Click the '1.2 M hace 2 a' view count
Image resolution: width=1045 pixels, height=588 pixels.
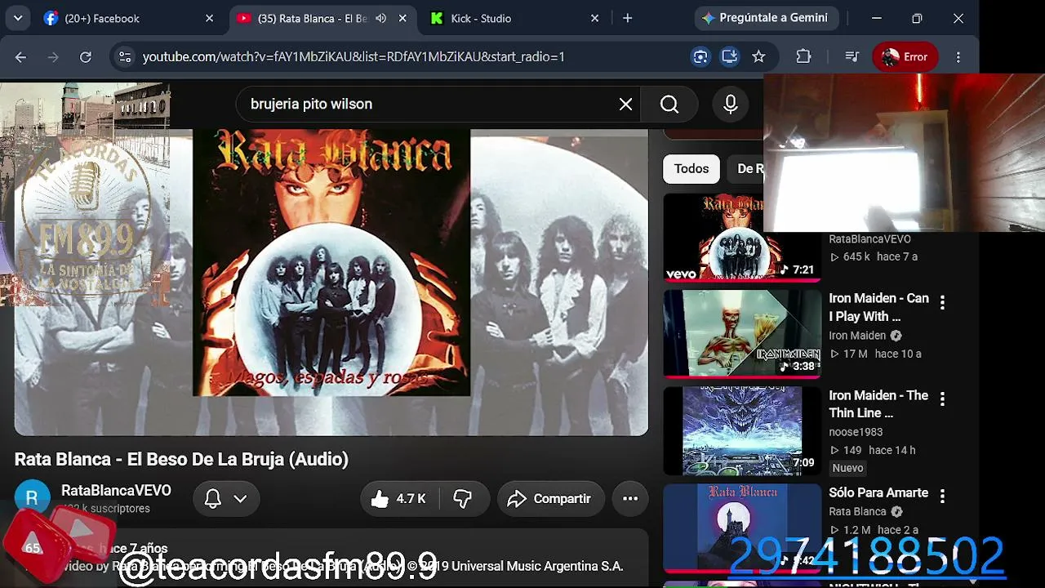point(874,530)
